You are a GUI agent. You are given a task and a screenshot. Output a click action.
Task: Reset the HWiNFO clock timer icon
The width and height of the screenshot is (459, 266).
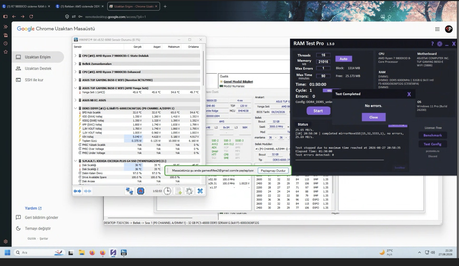coord(167,191)
